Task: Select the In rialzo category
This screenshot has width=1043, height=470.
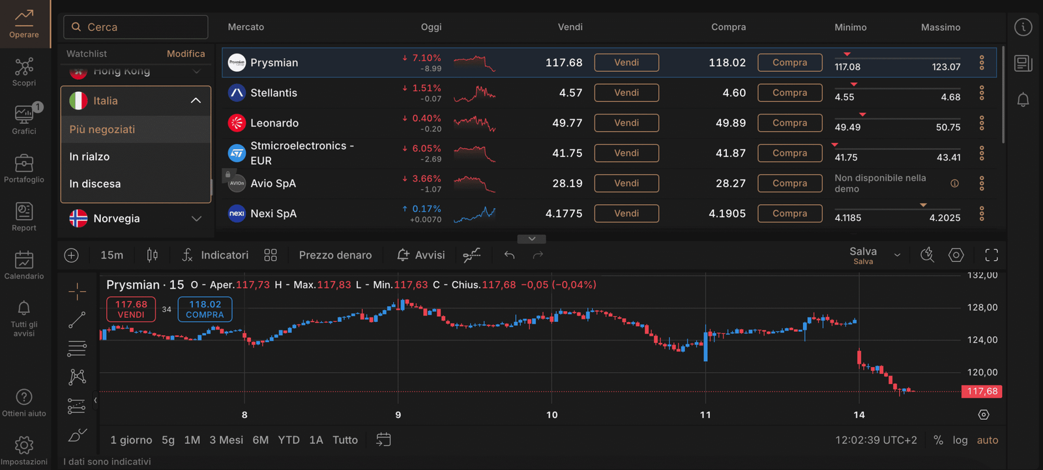Action: [x=136, y=157]
